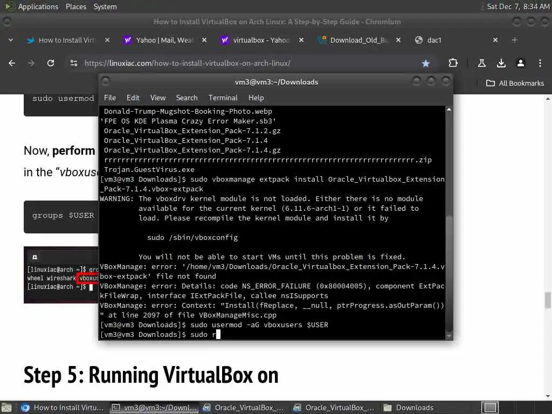Close the Yahoo Mail tab
Screen dimensions: 552x414
[x=204, y=40]
